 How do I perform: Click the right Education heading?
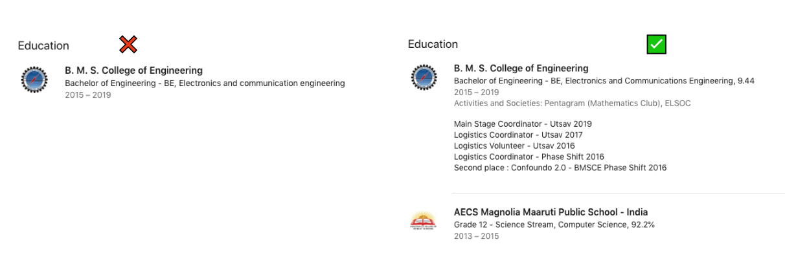pyautogui.click(x=433, y=44)
